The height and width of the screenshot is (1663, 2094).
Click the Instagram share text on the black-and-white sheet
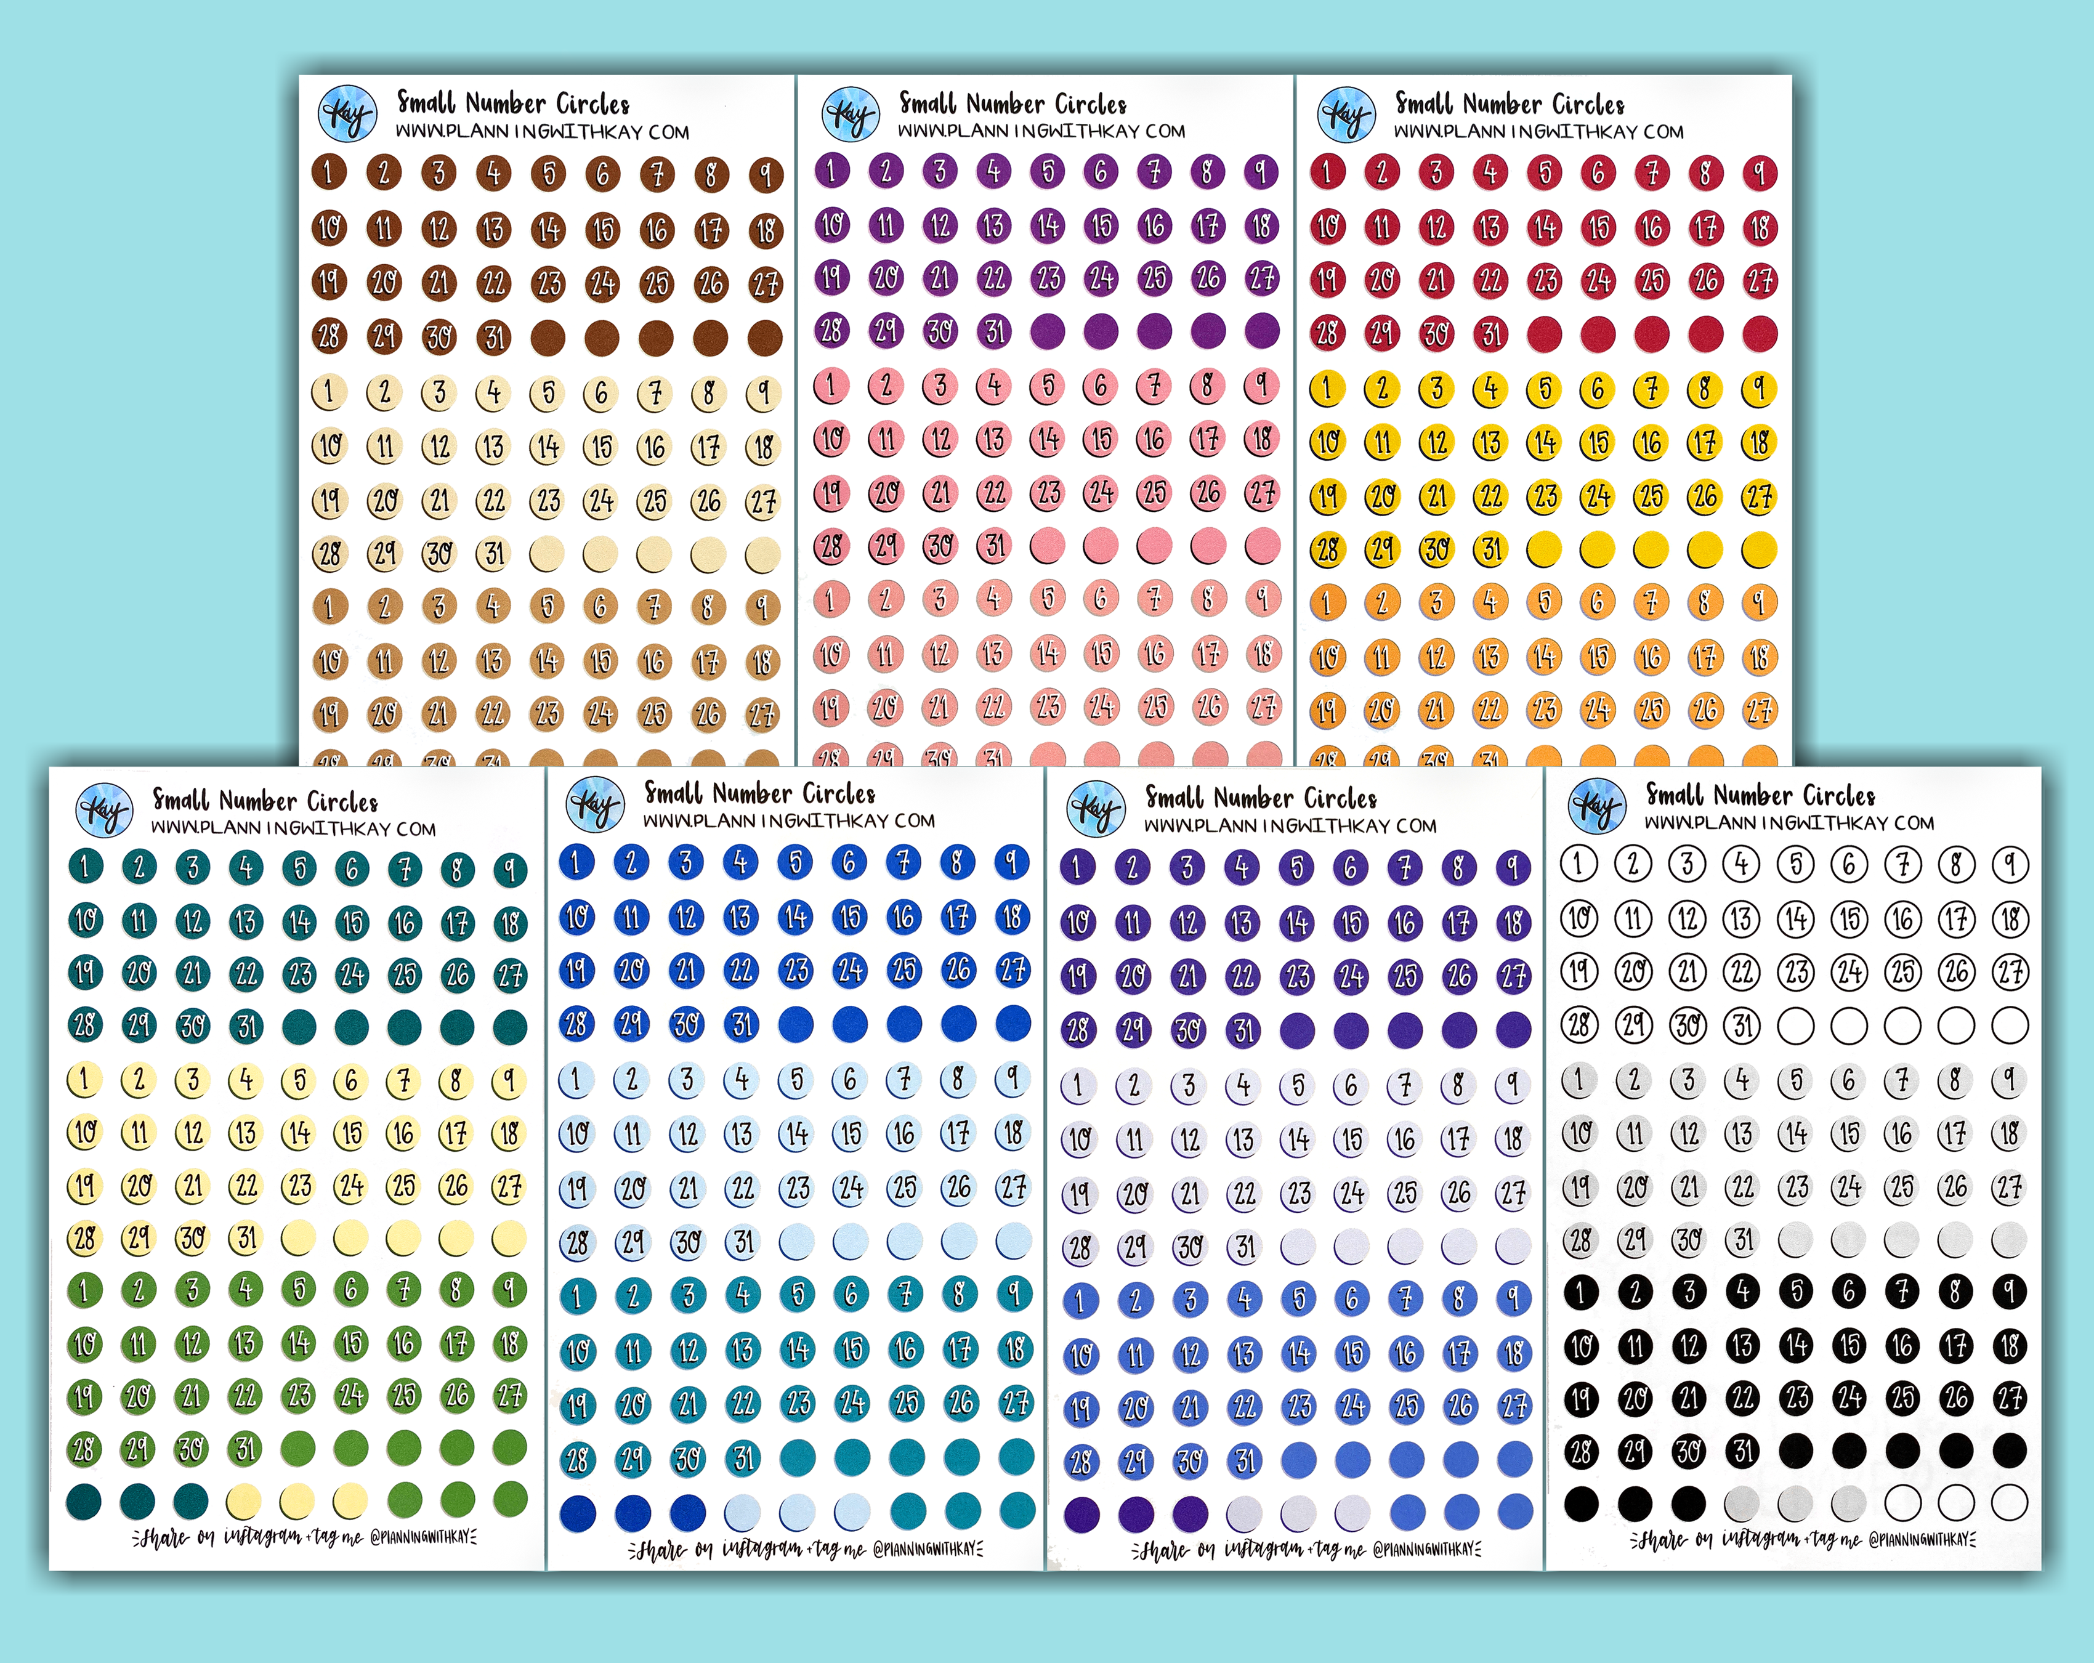[1803, 1540]
